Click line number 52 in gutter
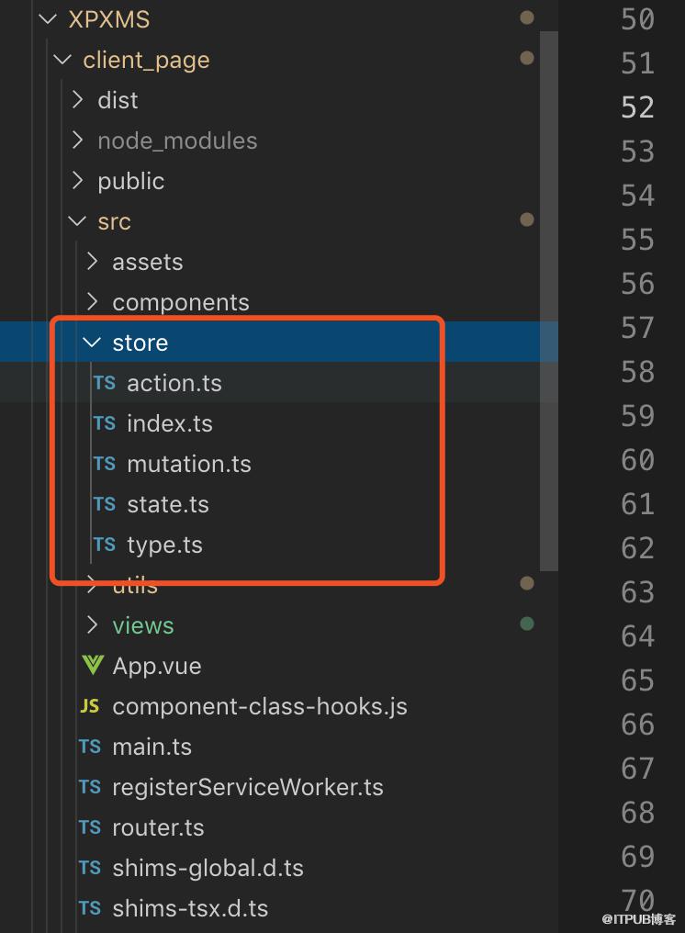Viewport: 685px width, 933px height. [637, 107]
